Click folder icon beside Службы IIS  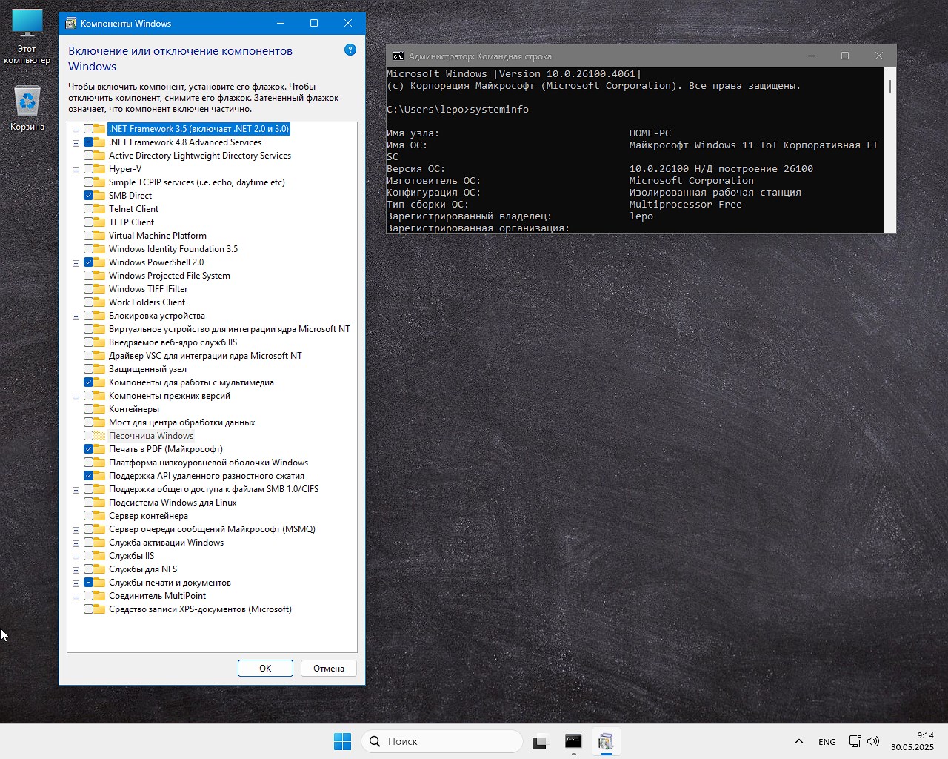(x=99, y=556)
